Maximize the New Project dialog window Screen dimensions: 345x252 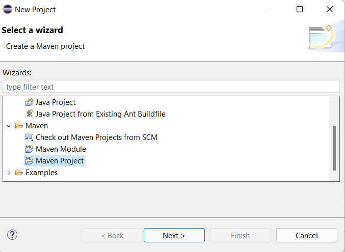[x=300, y=9]
